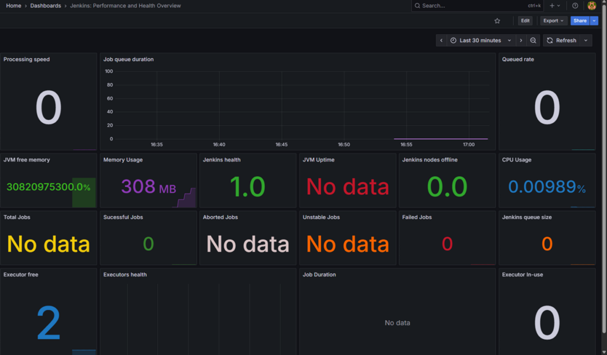The image size is (607, 355).
Task: Click the CPU Usage panel title
Action: (516, 160)
